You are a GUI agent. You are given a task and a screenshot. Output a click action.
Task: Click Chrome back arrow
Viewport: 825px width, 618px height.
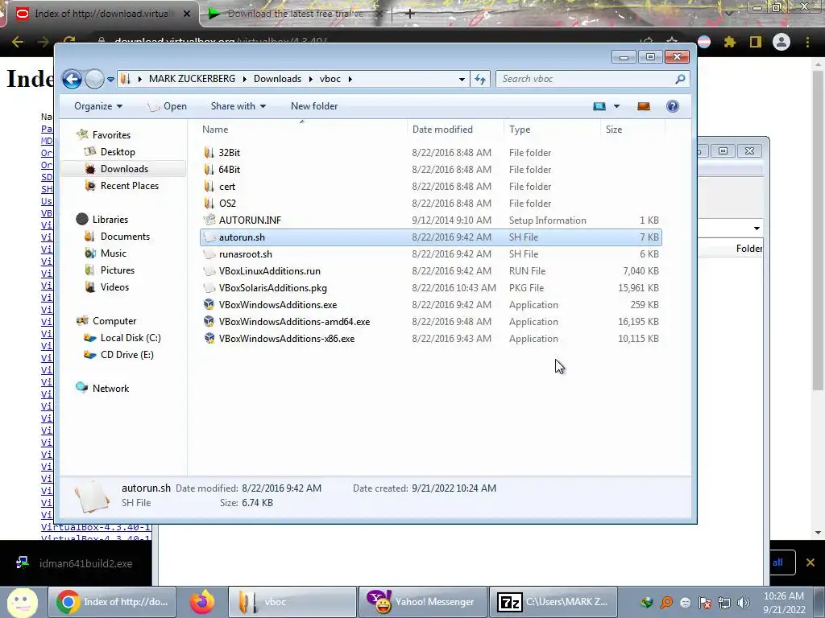18,42
